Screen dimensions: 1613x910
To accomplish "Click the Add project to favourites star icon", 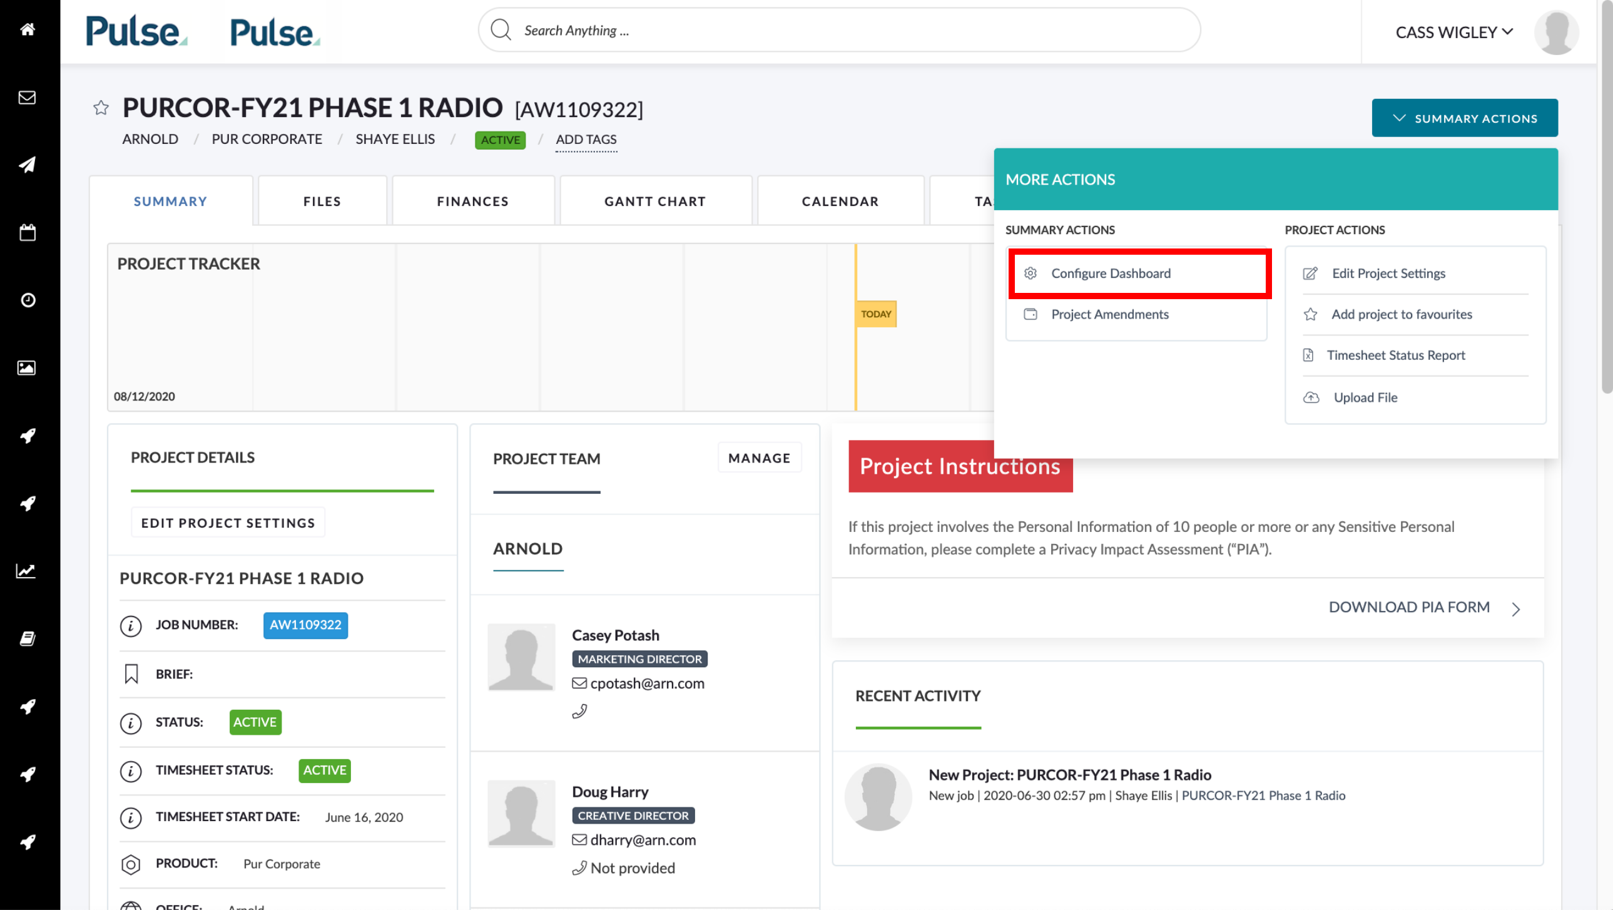I will (x=1311, y=314).
